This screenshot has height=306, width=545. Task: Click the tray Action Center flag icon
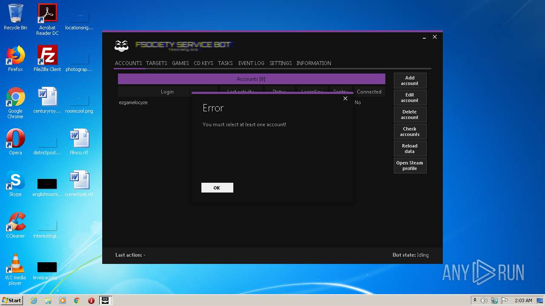coord(505,300)
